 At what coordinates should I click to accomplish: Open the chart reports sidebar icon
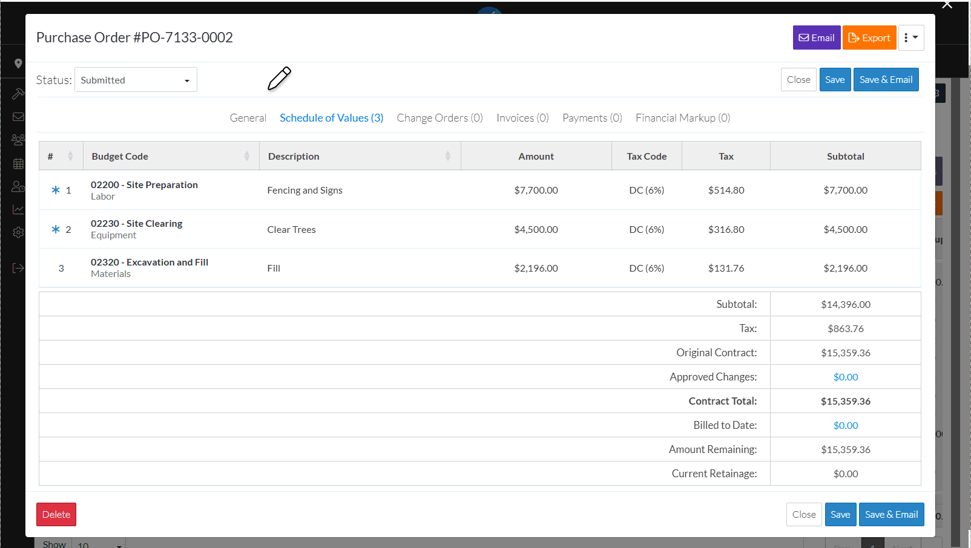18,209
